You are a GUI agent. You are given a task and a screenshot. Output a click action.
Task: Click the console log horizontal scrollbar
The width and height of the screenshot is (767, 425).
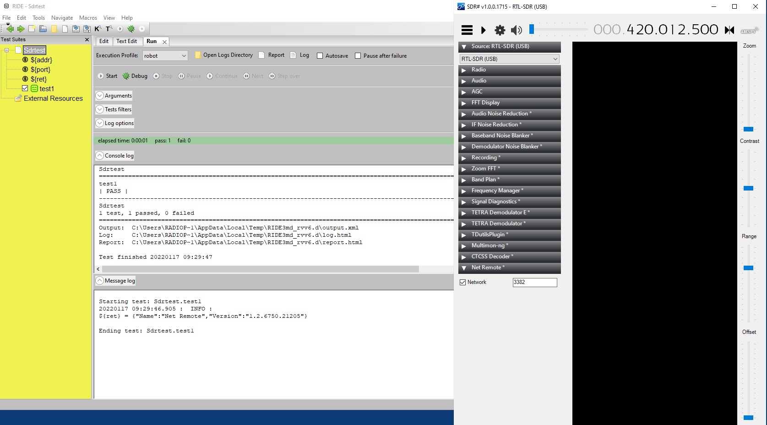pos(260,269)
